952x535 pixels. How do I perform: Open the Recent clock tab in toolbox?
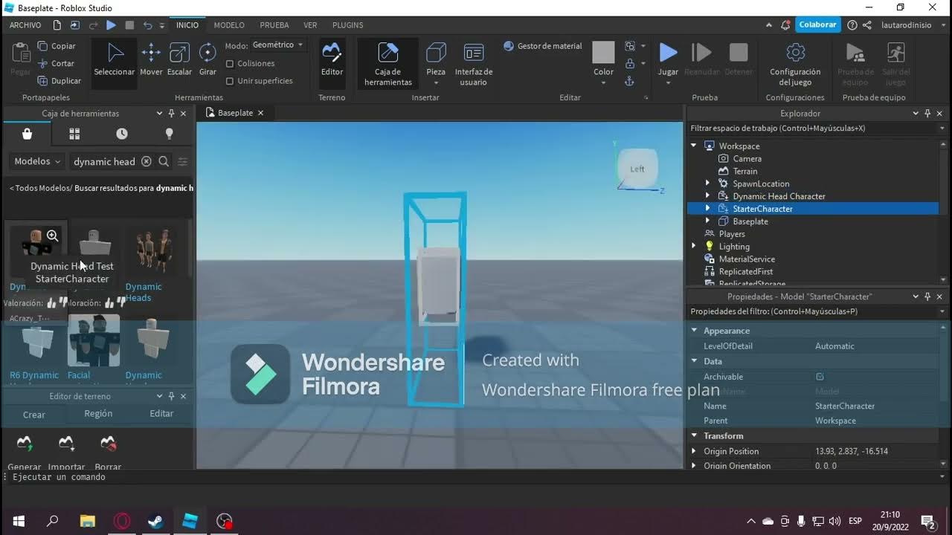[122, 134]
